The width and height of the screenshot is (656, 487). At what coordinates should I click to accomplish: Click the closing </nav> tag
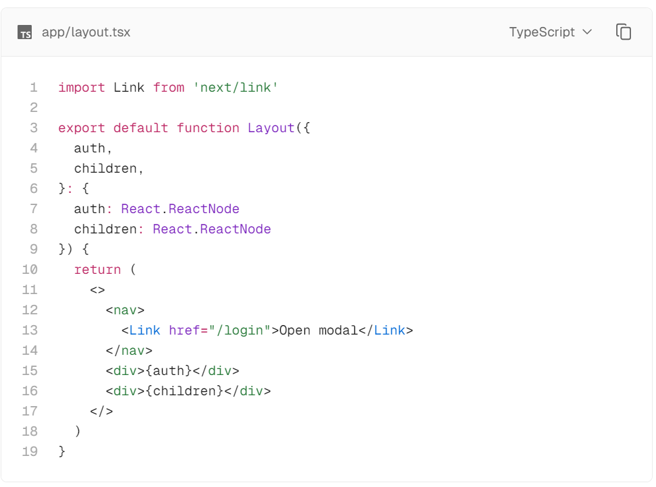tap(129, 350)
